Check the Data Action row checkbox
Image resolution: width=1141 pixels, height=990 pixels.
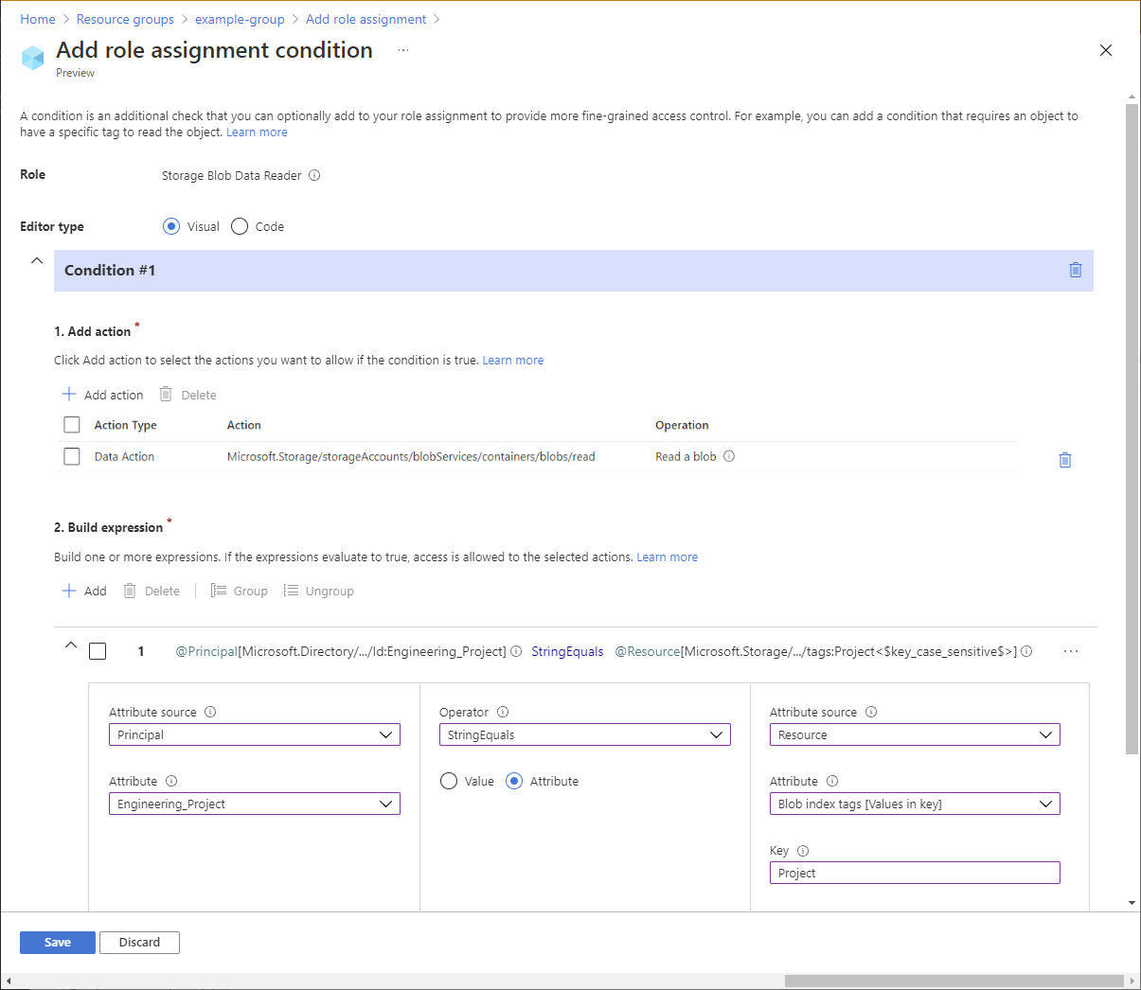point(71,456)
